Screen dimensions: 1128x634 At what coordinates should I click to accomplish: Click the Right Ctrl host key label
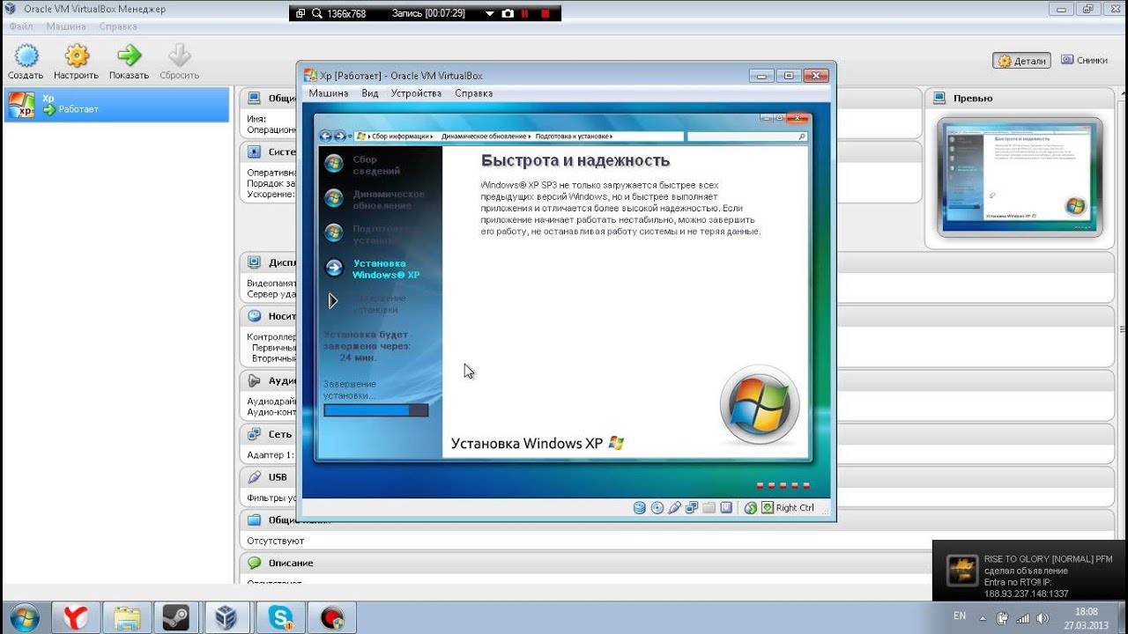(795, 508)
